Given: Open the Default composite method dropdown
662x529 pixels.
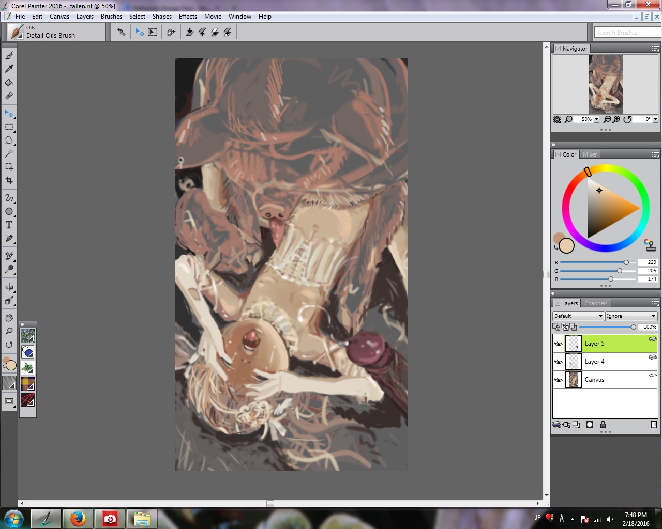Looking at the screenshot, I should [578, 316].
